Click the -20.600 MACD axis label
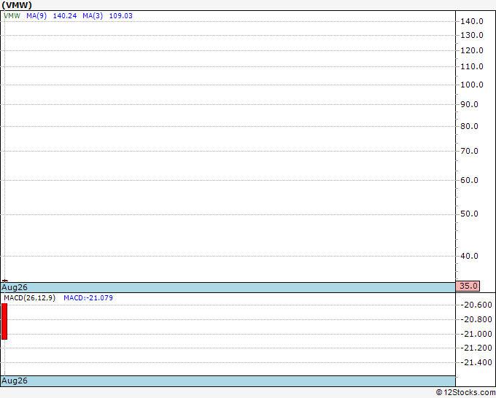 [x=476, y=305]
